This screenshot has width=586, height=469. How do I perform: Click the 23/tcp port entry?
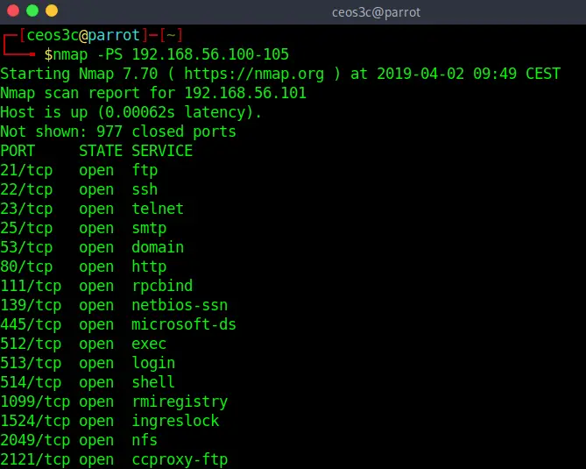point(26,209)
